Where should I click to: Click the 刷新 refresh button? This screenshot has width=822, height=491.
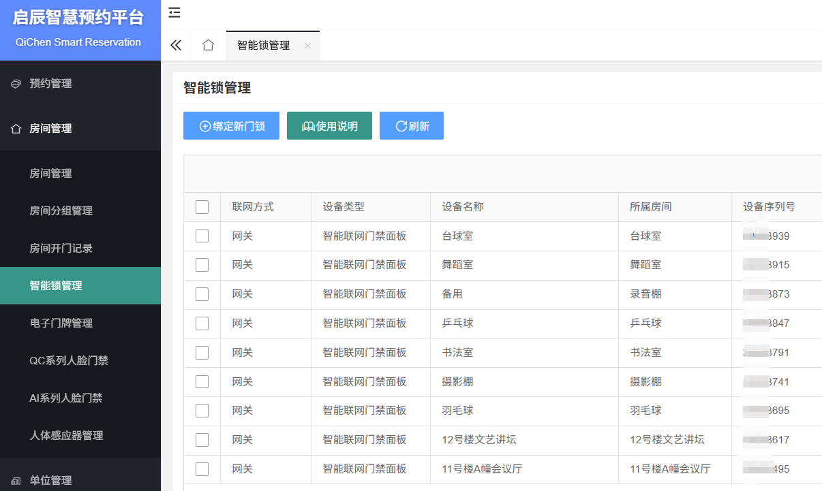click(412, 126)
